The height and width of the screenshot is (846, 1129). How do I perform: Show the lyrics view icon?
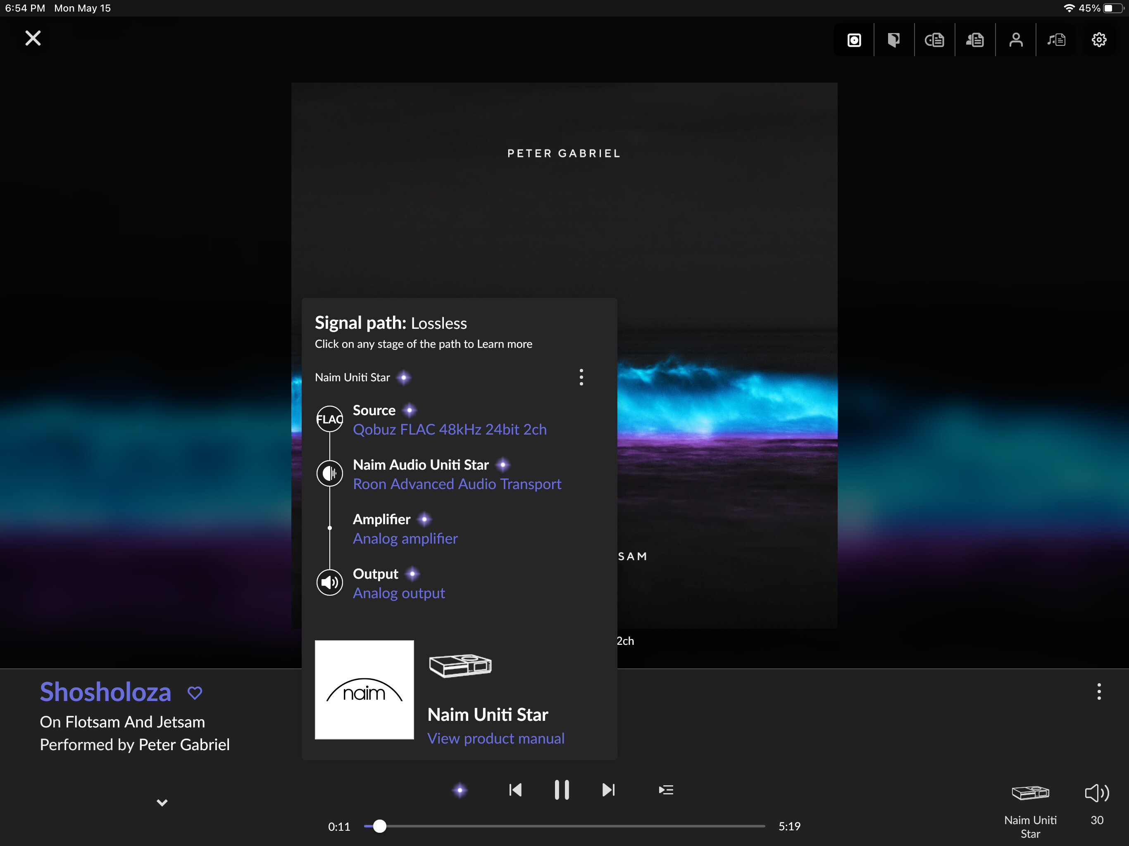coord(1057,40)
